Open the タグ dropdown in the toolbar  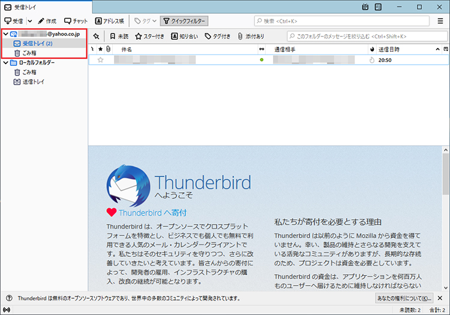(146, 21)
